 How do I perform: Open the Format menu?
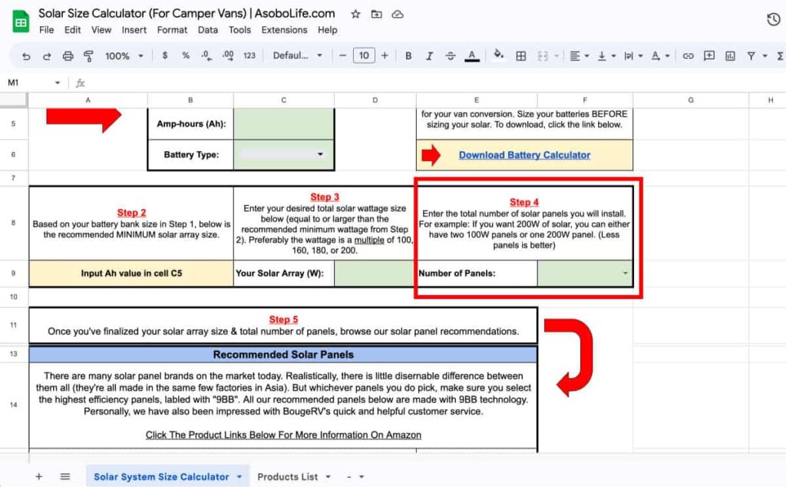pyautogui.click(x=172, y=30)
